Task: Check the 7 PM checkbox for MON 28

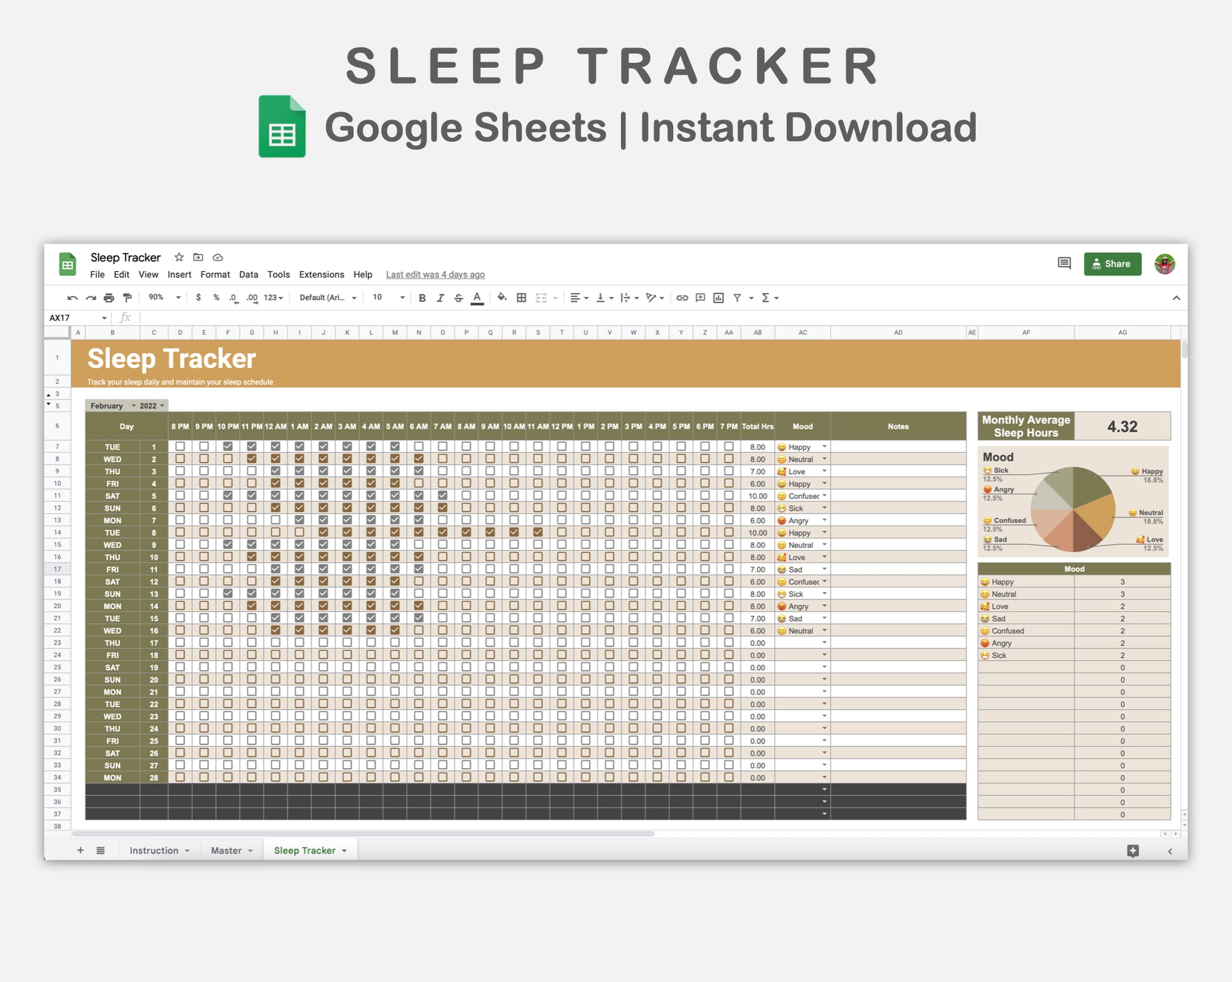Action: point(729,777)
